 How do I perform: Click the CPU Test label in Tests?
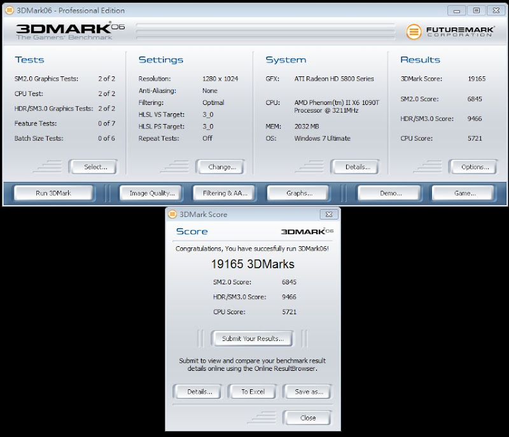coord(29,94)
